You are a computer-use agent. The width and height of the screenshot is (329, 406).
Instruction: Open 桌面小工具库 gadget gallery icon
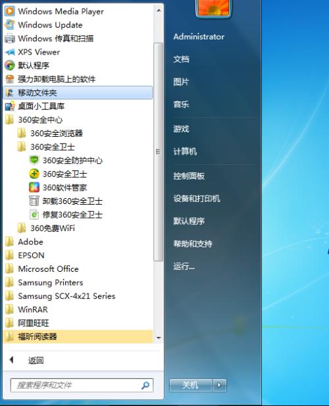[x=10, y=106]
